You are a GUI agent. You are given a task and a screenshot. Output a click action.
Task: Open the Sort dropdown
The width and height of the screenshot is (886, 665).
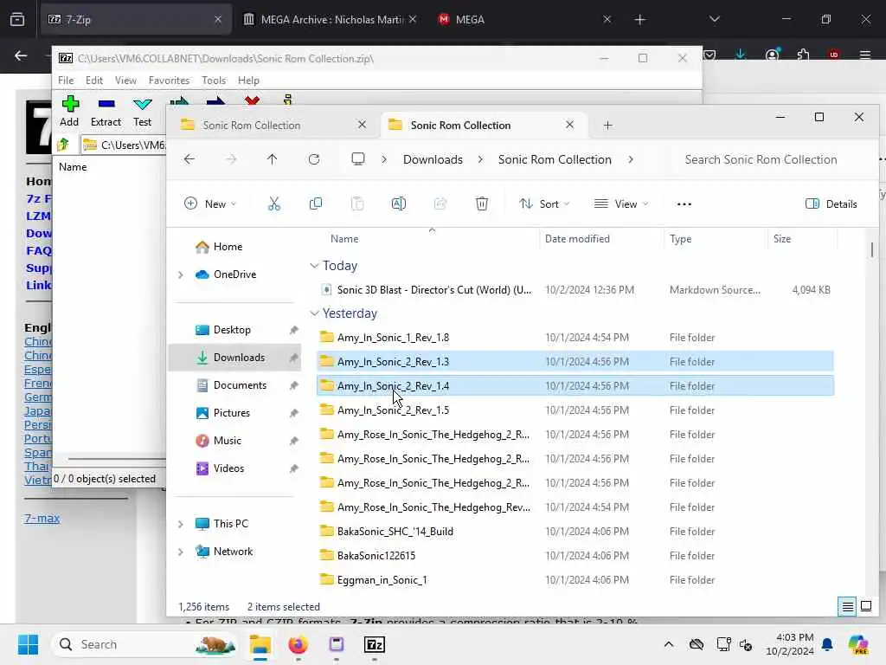(544, 203)
